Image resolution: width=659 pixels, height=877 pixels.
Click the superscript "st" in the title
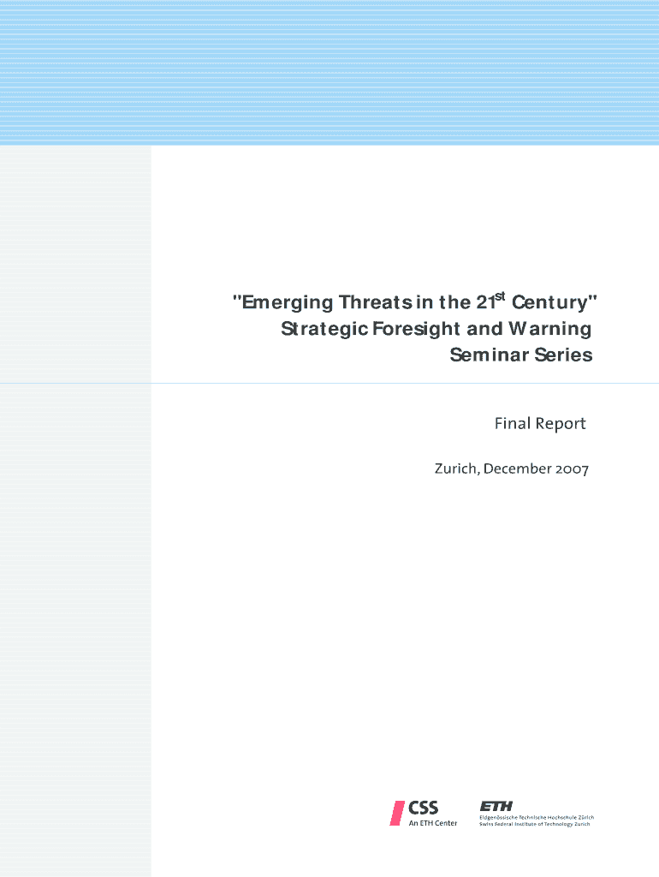tap(500, 296)
